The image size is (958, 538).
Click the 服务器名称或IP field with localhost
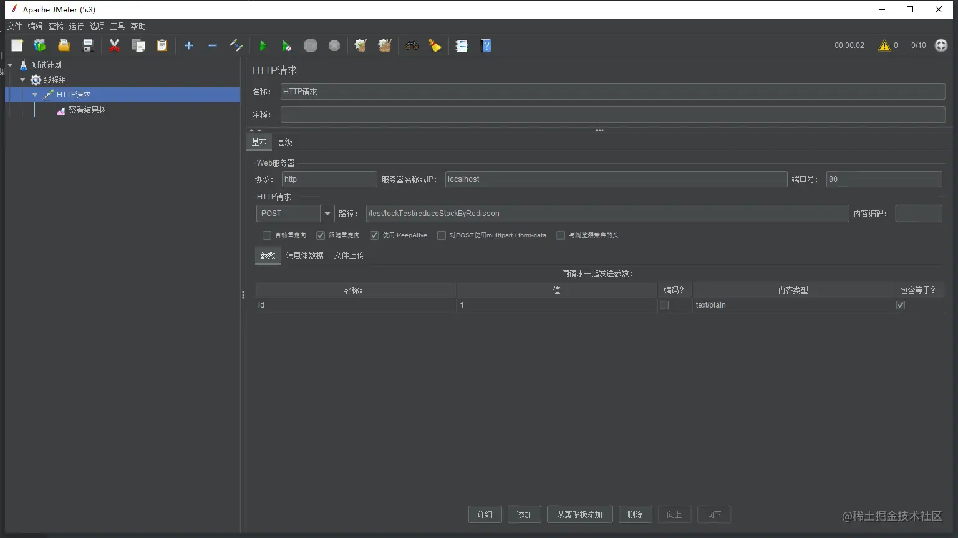coord(616,179)
